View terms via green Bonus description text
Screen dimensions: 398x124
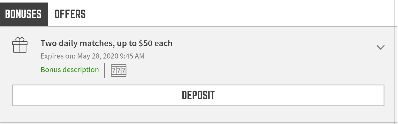(70, 70)
